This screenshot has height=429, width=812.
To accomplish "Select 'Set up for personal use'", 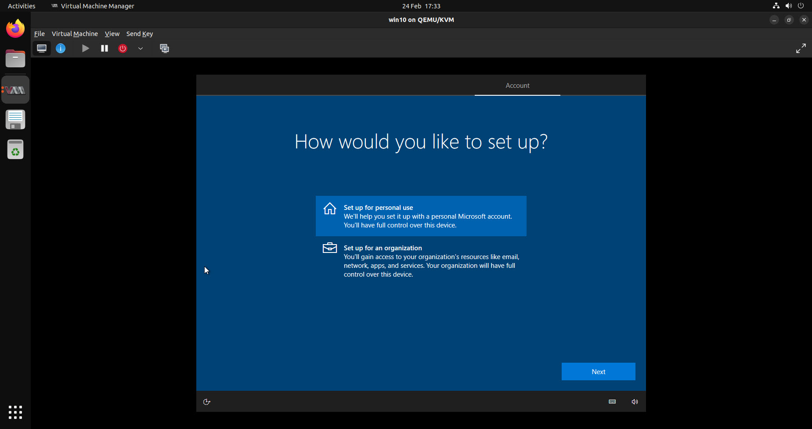I will pyautogui.click(x=421, y=216).
